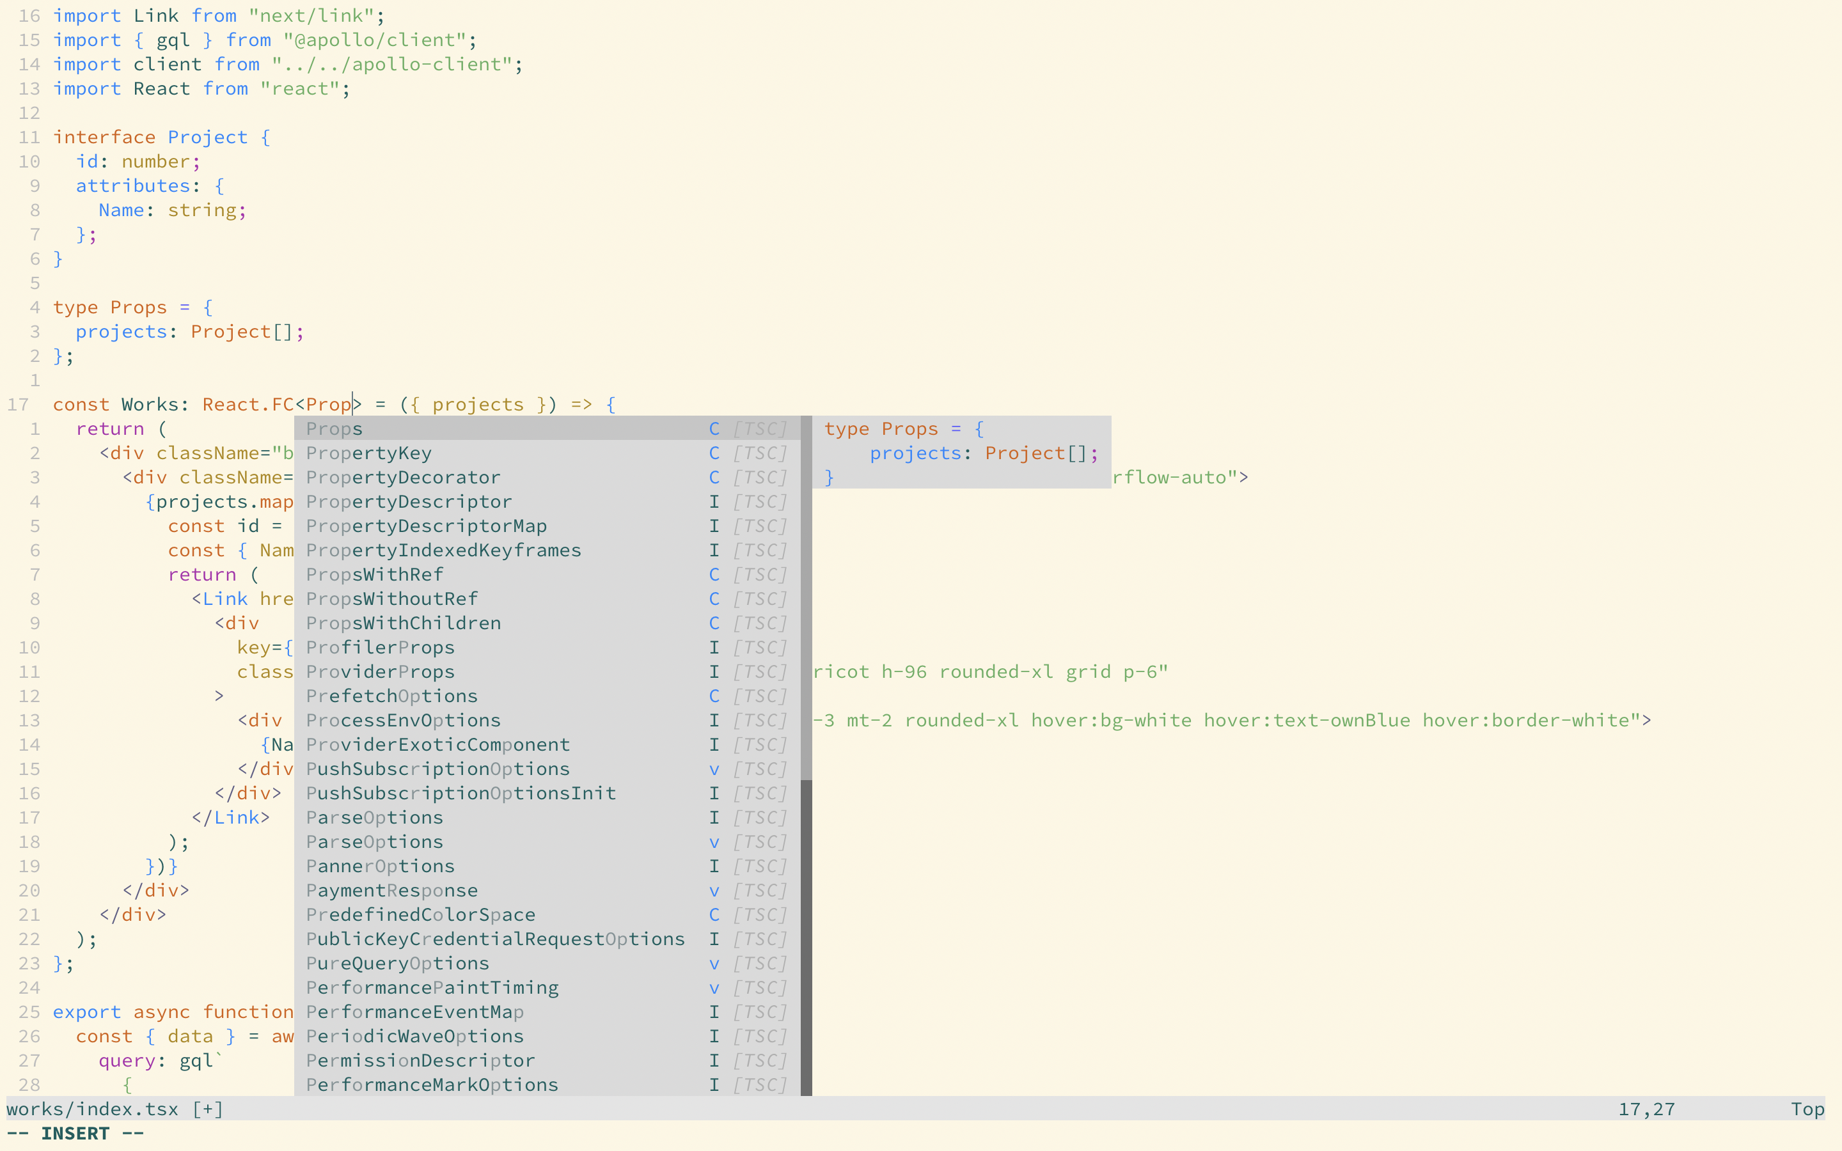Select the PerformanceMarkOptions entry
Viewport: 1842px width, 1151px height.
click(432, 1084)
